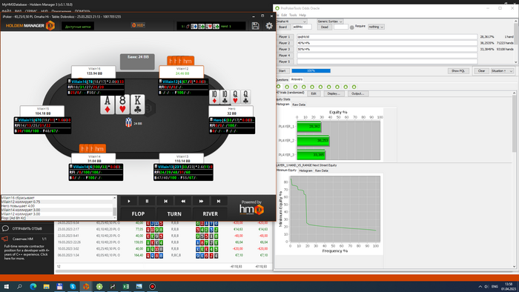This screenshot has height=292, width=519.
Task: Click the Villain13 HUD note icon
Action: [x=156, y=167]
